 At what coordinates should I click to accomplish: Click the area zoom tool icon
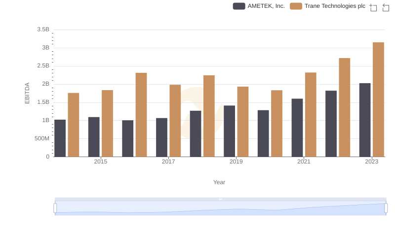tap(373, 7)
